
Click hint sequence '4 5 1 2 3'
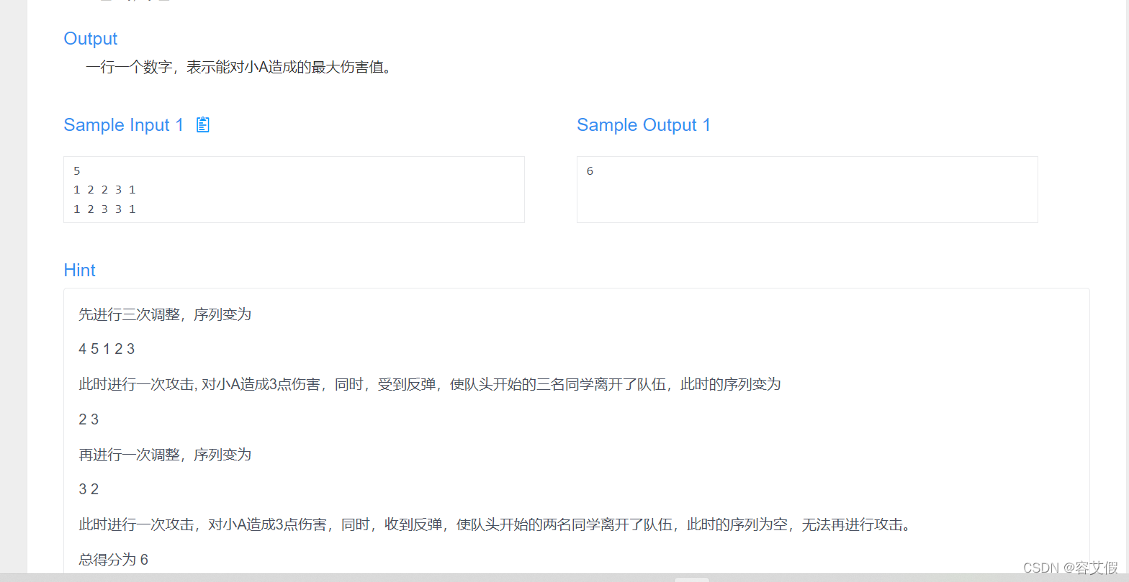point(107,349)
